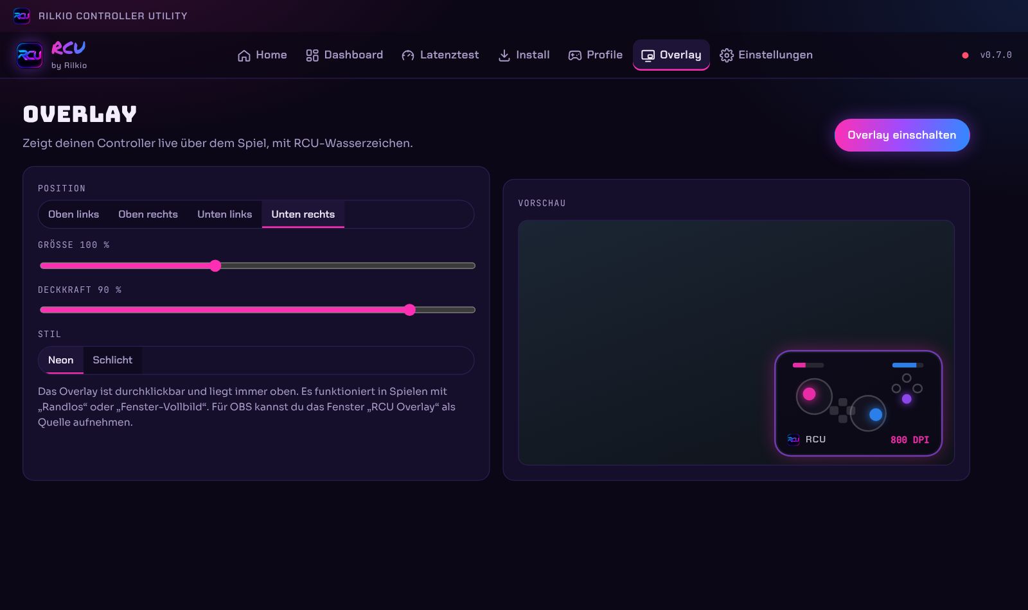The width and height of the screenshot is (1028, 610).
Task: Click the Profile gamepad icon
Action: point(575,55)
